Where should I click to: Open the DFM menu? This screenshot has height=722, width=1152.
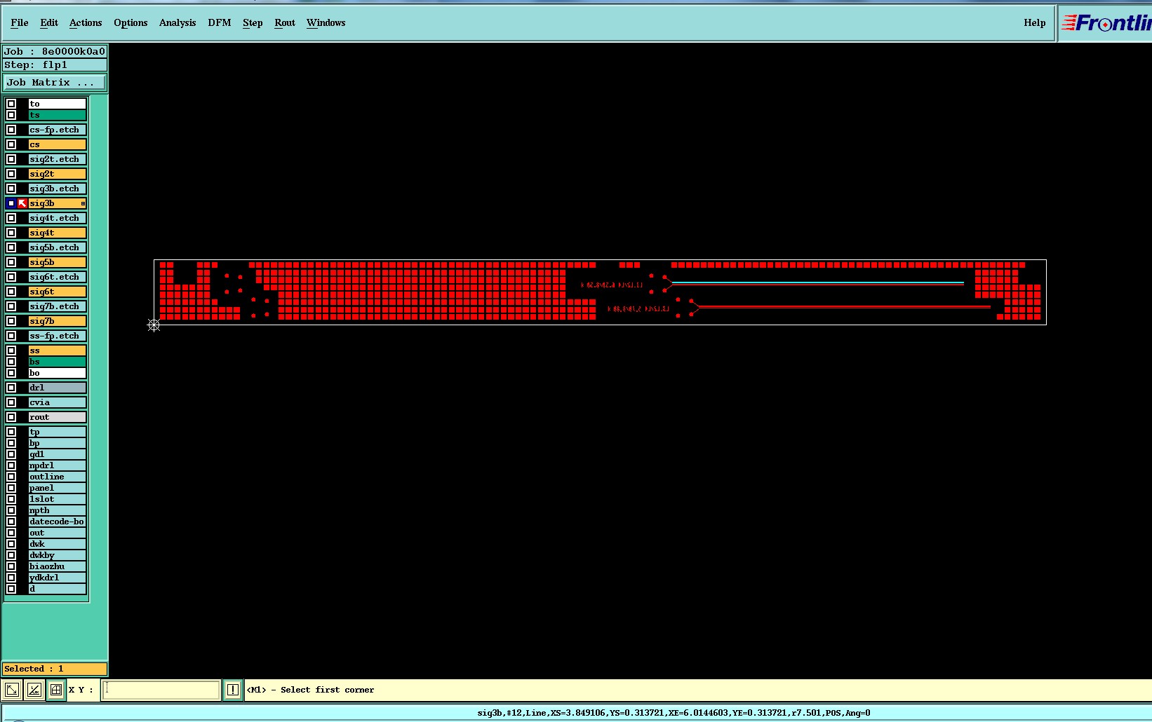click(220, 22)
